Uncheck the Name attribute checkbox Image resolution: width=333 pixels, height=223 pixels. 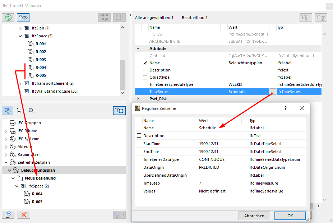click(x=145, y=63)
